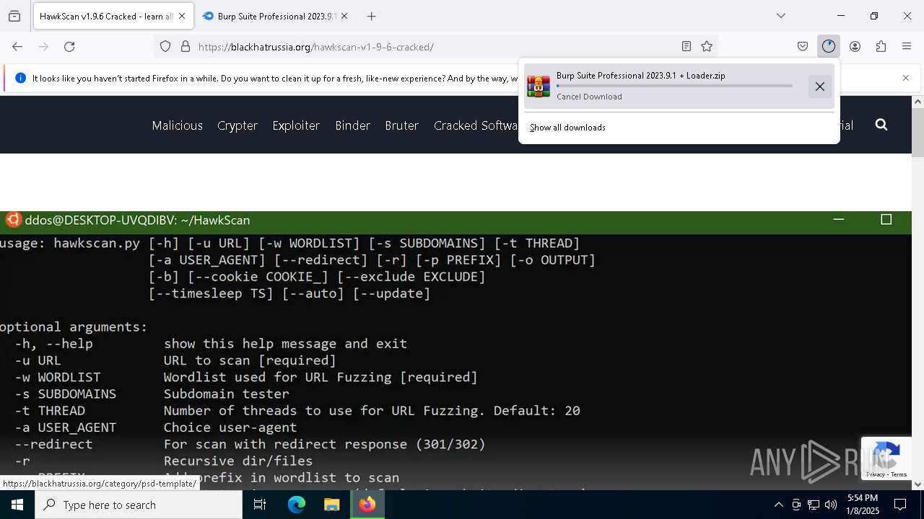Click the scrollbar down arrow

coord(918,484)
